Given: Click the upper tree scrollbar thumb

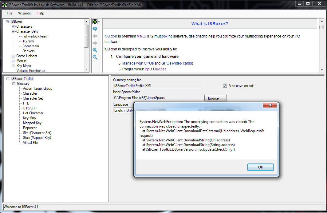Looking at the screenshot, I should (86, 36).
